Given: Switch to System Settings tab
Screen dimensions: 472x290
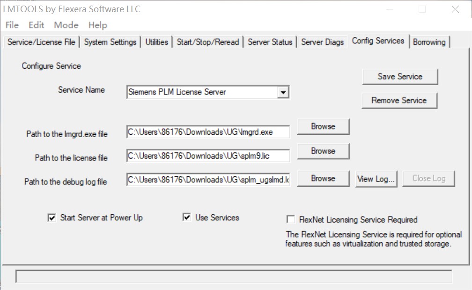Looking at the screenshot, I should pos(110,42).
